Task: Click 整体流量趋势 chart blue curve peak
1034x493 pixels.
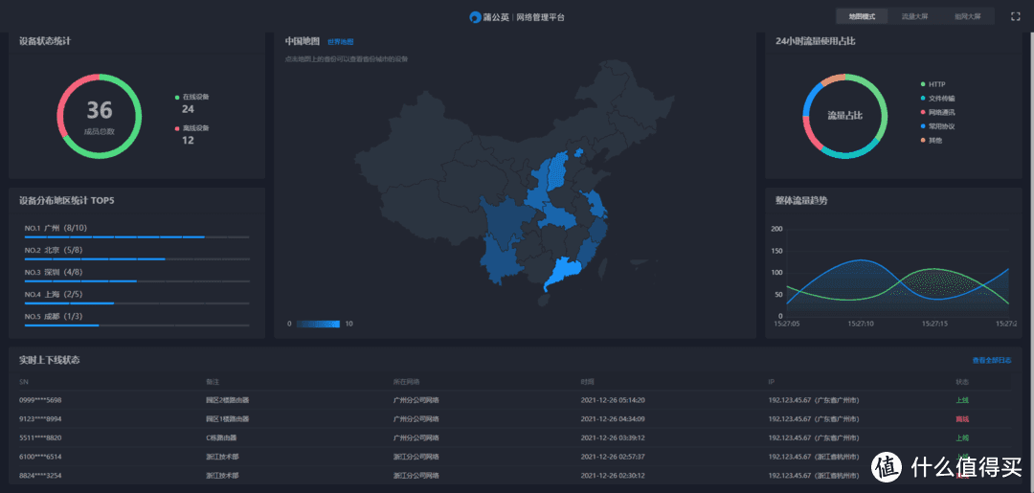Action: [860, 260]
